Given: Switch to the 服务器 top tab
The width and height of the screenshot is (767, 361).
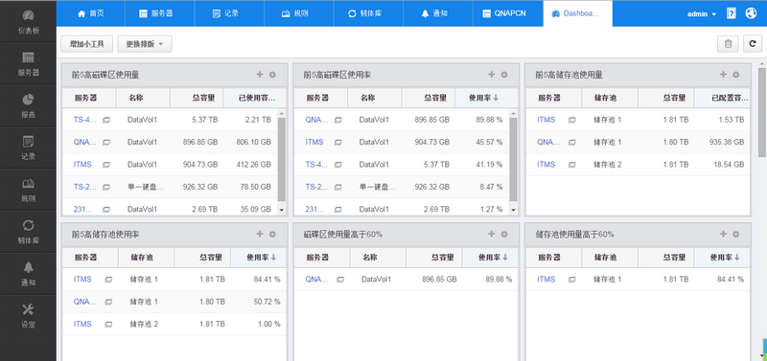Looking at the screenshot, I should coord(160,13).
